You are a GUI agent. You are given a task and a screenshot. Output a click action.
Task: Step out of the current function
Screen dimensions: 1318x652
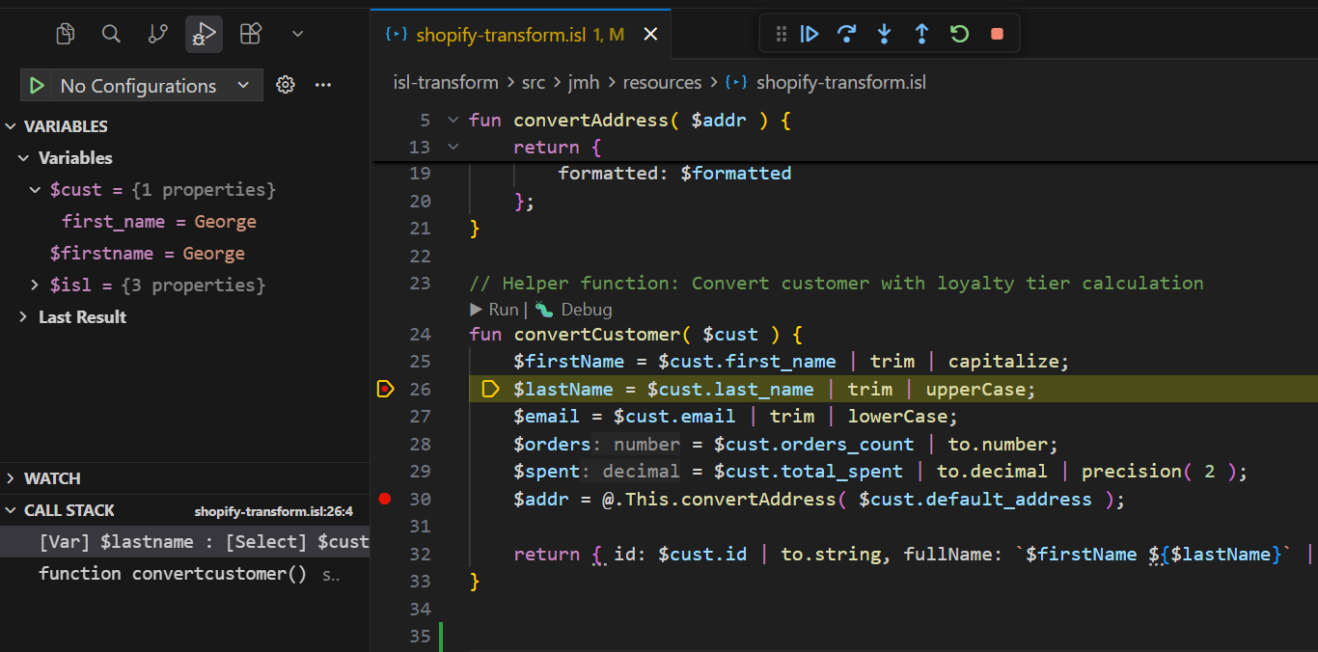click(x=921, y=33)
